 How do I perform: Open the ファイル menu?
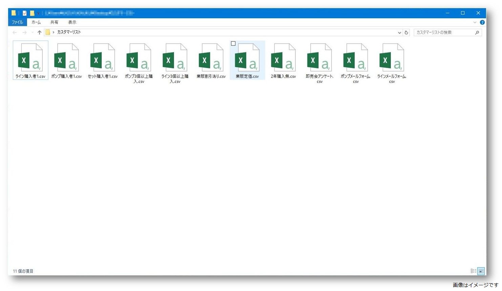[x=17, y=22]
